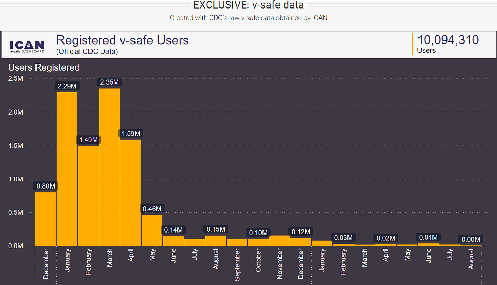497x285 pixels.
Task: Click the 'EXCLUSIVE: v-safe data' heading
Action: (x=248, y=5)
